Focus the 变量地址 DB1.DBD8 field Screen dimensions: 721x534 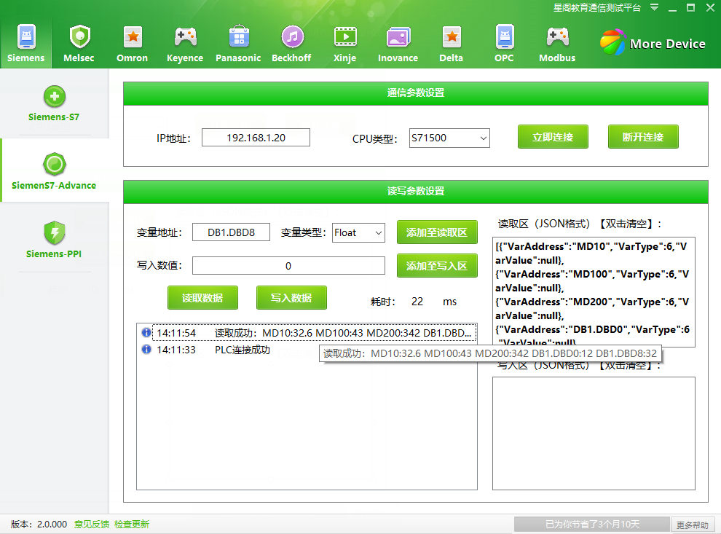click(231, 232)
